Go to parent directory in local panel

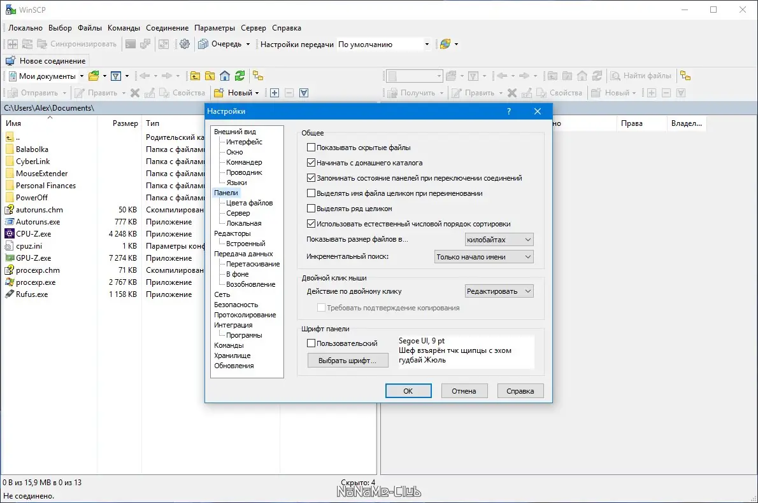click(x=195, y=76)
